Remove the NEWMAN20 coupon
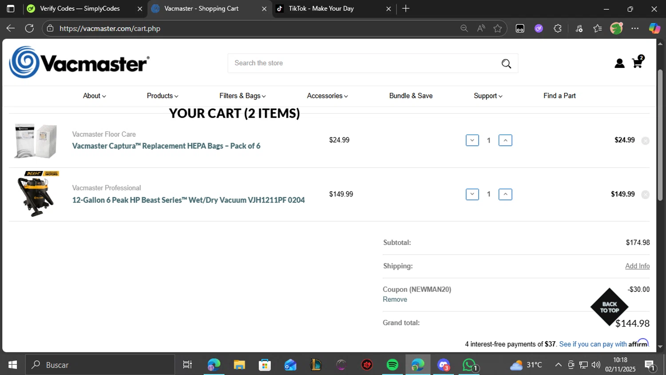The width and height of the screenshot is (666, 375). tap(395, 299)
